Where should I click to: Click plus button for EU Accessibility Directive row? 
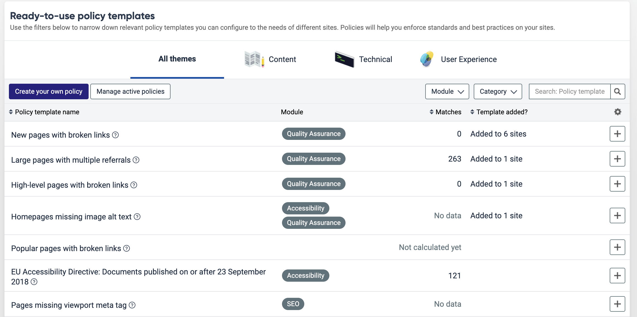click(617, 276)
